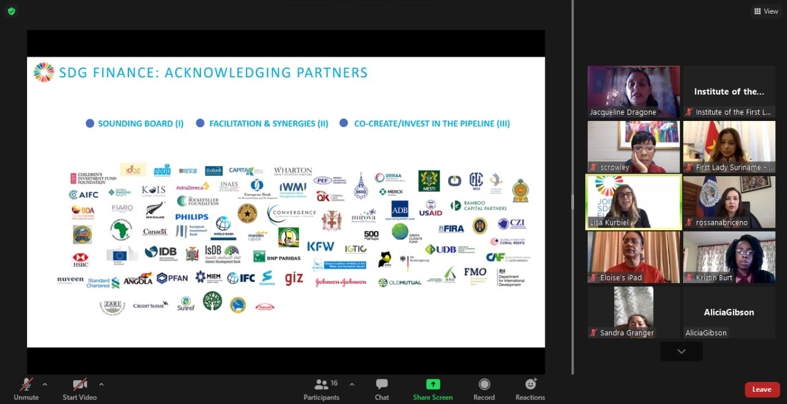Open the Participants panel
The width and height of the screenshot is (787, 404).
tap(322, 389)
